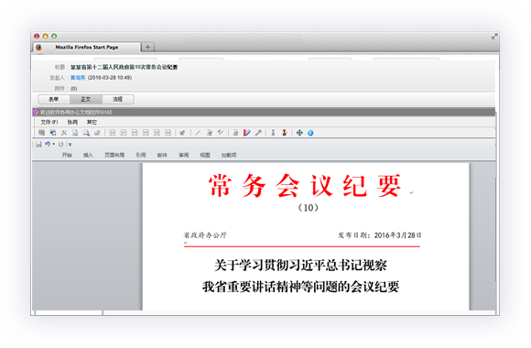Open the 插入 ribbon tab
This screenshot has width=531, height=348.
88,155
